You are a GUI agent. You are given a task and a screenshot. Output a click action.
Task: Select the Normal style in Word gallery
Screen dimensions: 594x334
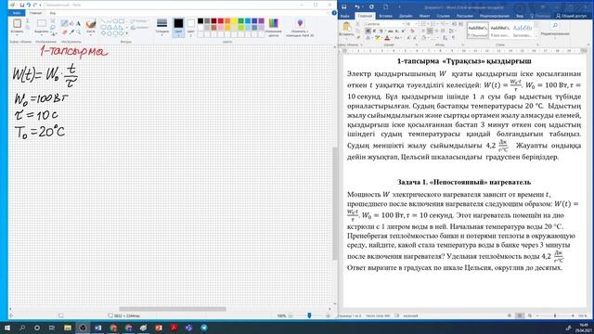tap(478, 31)
